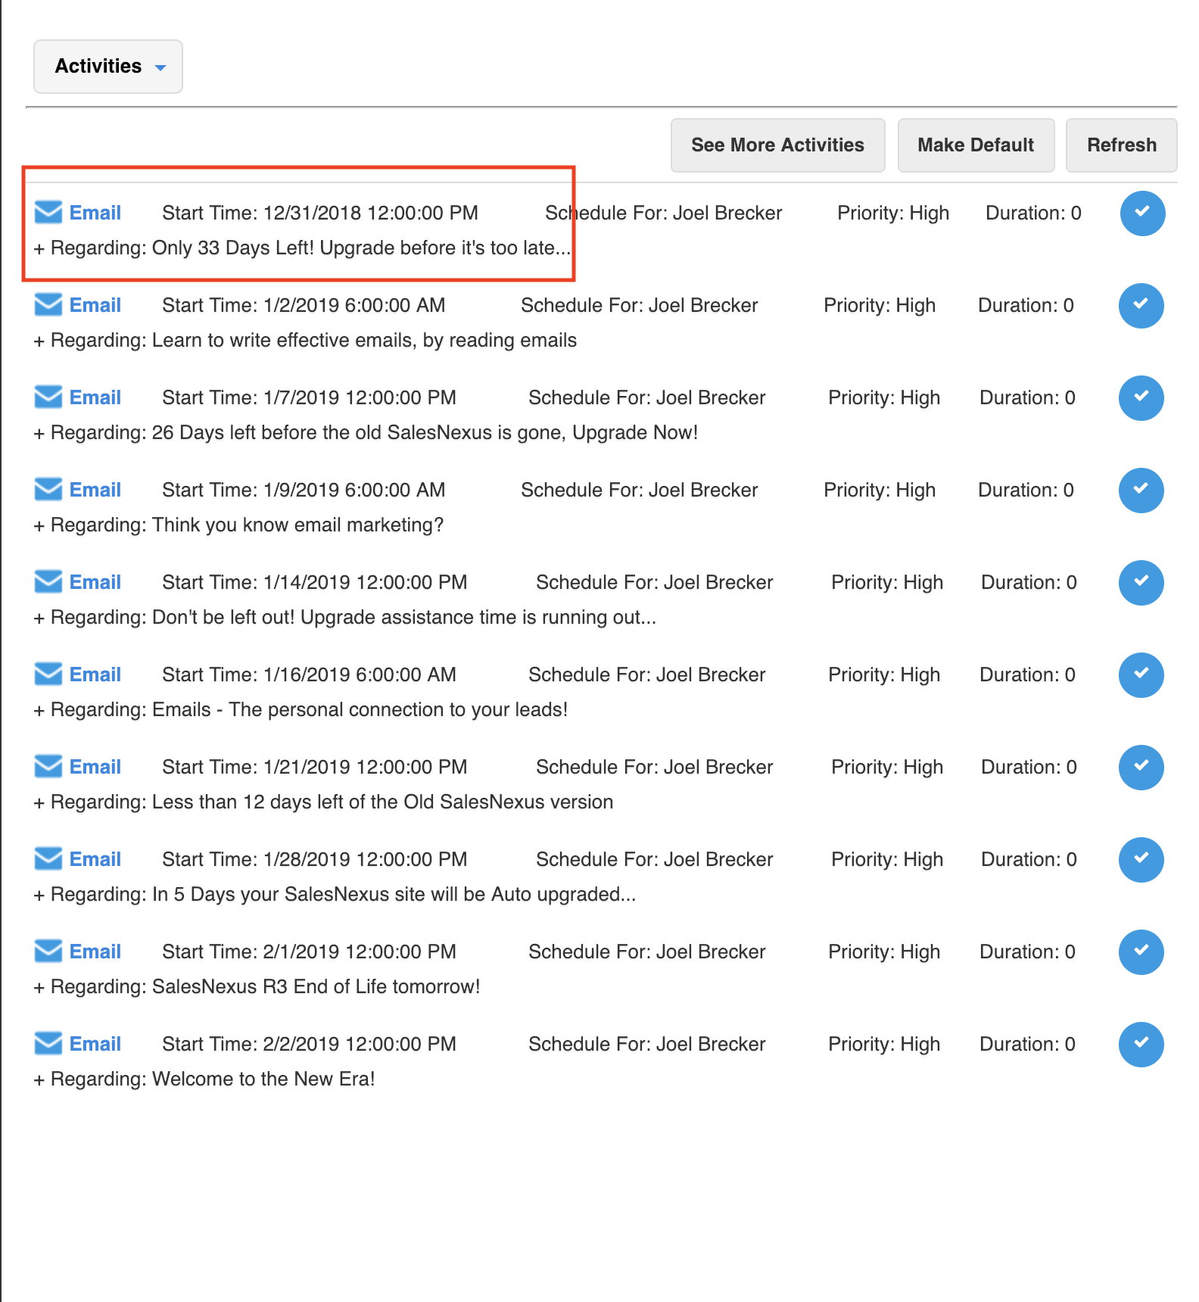Expand Regarding: Welcome to the New Era
The height and width of the screenshot is (1302, 1199).
39,1079
